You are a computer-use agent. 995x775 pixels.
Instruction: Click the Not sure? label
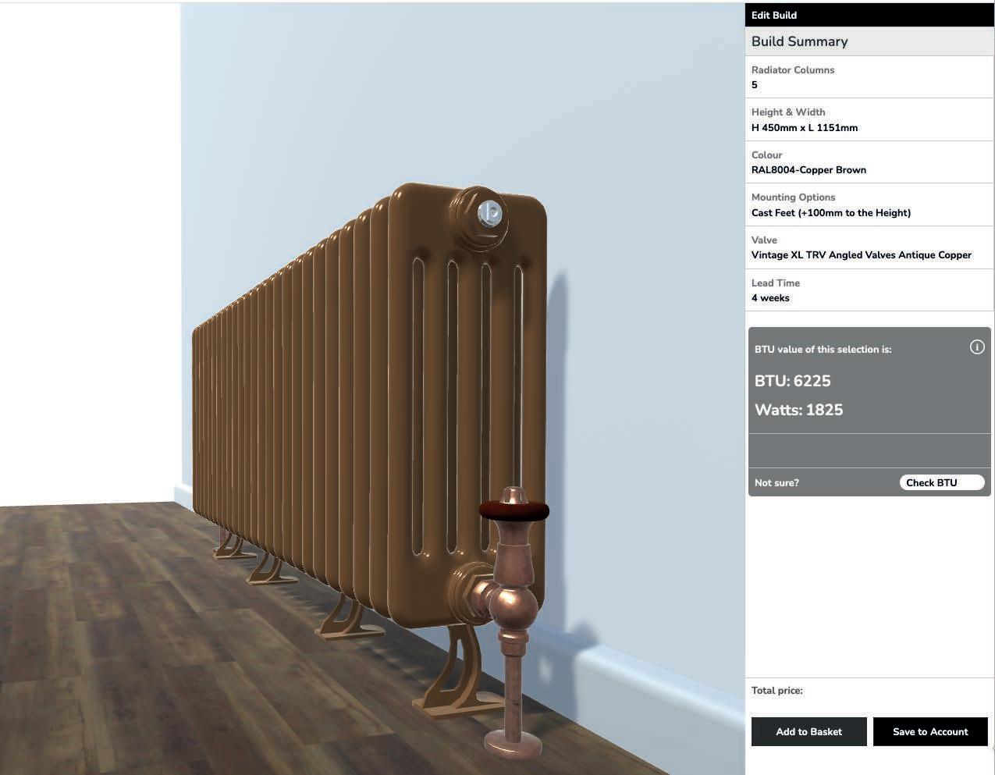tap(776, 482)
